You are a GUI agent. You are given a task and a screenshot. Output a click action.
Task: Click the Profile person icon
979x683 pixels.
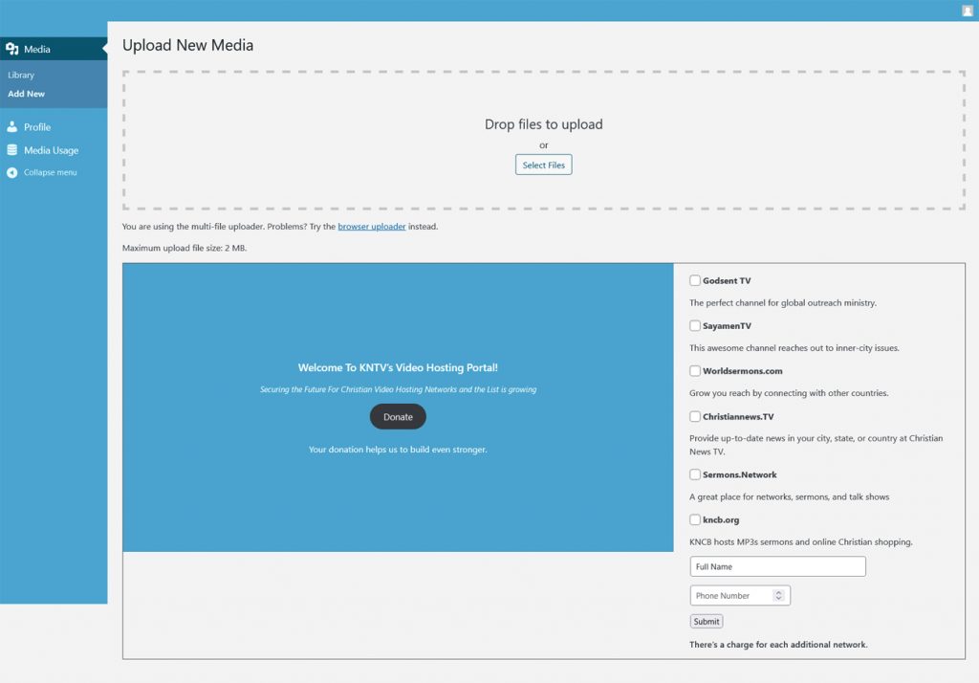coord(12,127)
